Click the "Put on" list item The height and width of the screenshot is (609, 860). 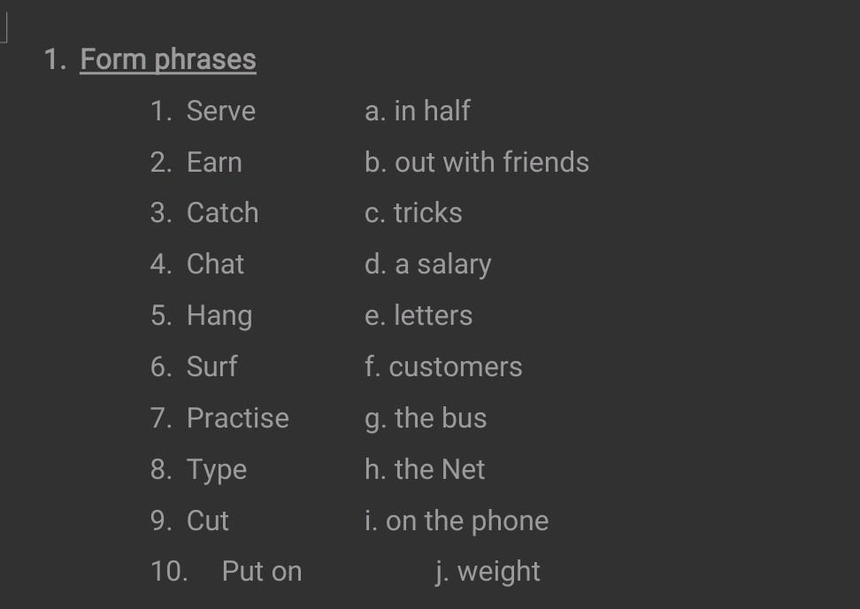click(262, 572)
